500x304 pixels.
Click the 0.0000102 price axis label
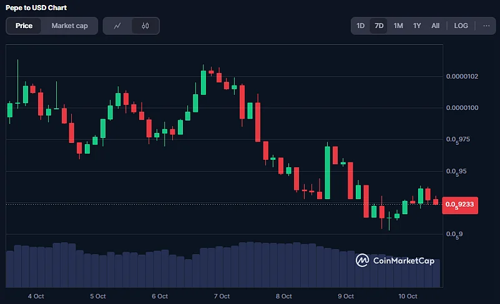462,77
